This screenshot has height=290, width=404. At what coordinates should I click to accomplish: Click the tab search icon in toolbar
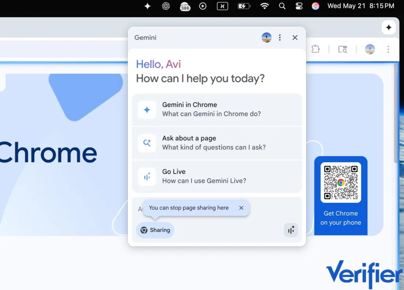[342, 49]
